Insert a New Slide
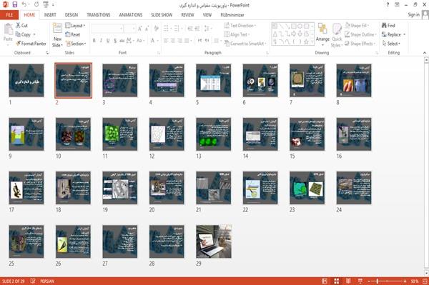Image resolution: width=429 pixels, height=285 pixels. (x=57, y=35)
